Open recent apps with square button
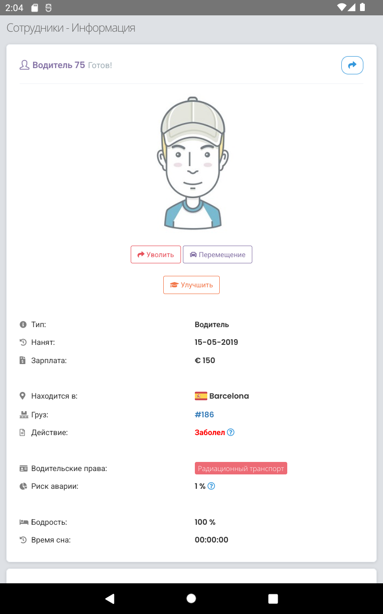The height and width of the screenshot is (614, 383). pos(273,598)
